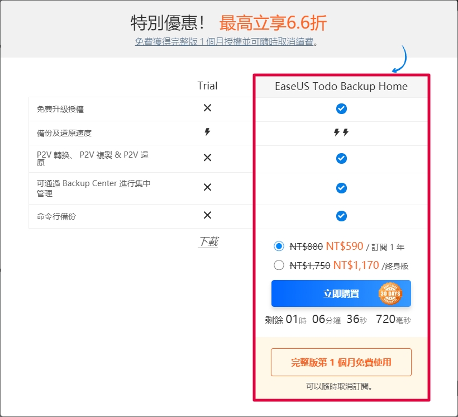Click the struck-through NT$1,750 original price
This screenshot has width=458, height=417.
[x=309, y=266]
